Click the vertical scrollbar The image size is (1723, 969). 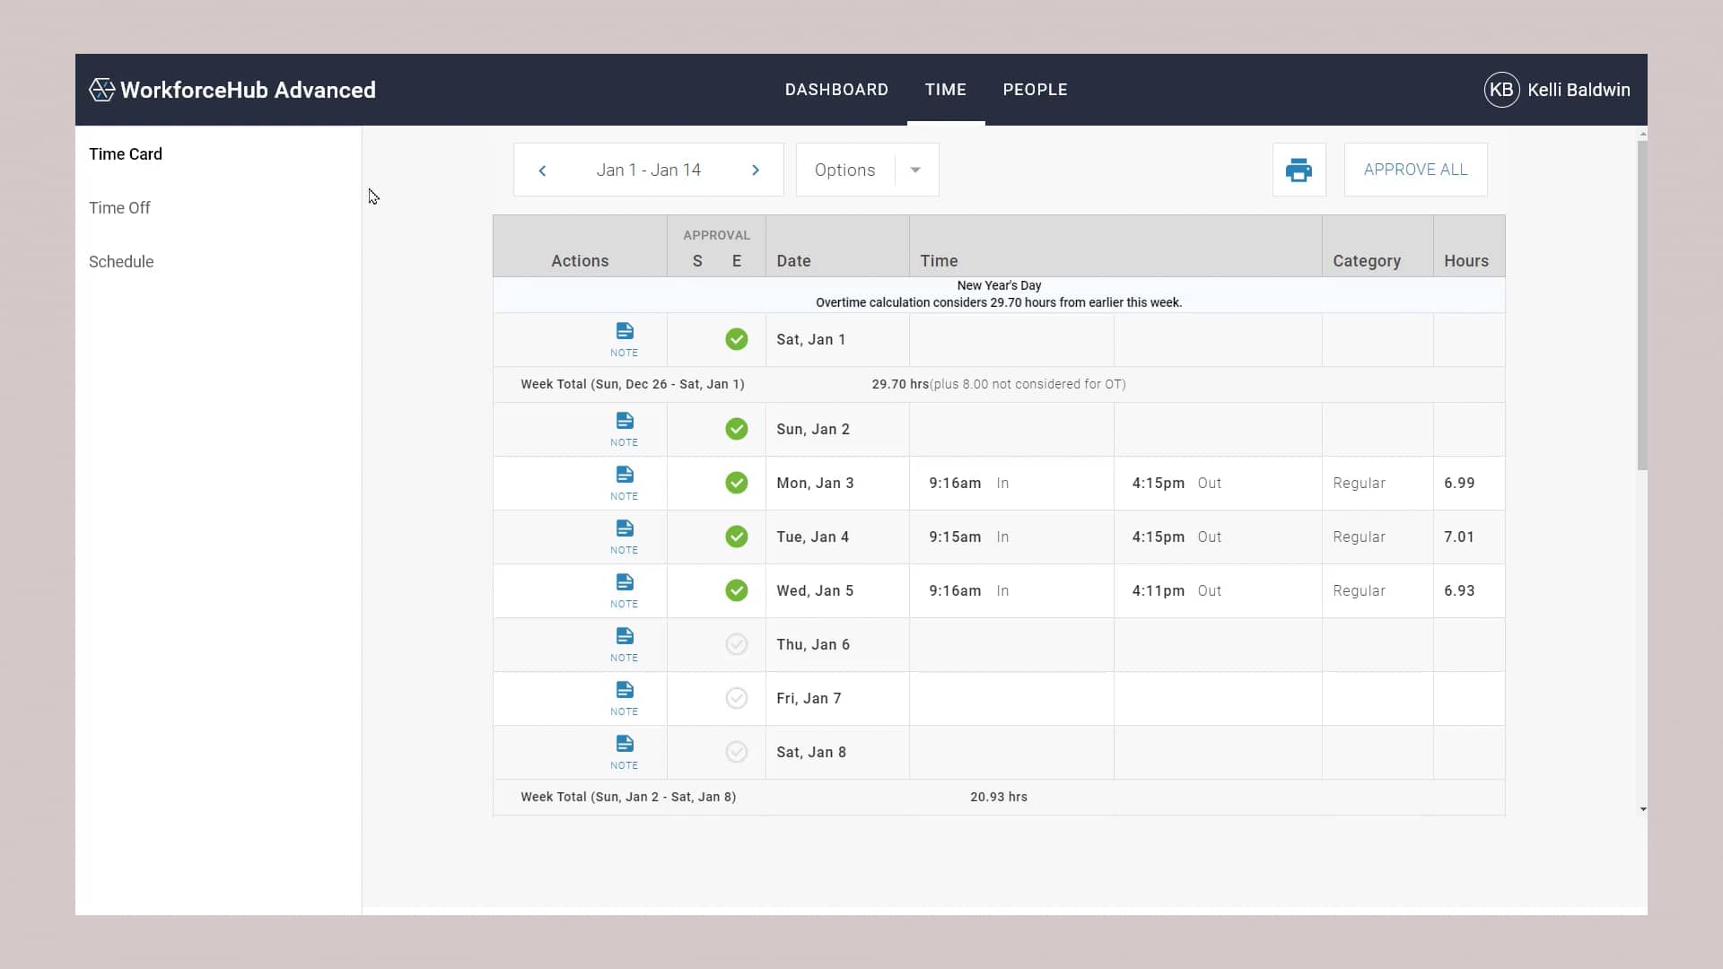tap(1642, 305)
